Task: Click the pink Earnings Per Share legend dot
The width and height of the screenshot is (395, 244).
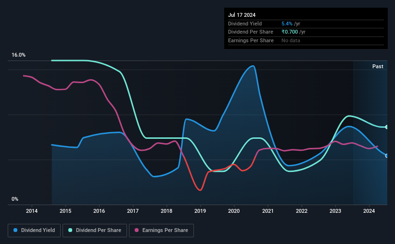Action: [137, 230]
